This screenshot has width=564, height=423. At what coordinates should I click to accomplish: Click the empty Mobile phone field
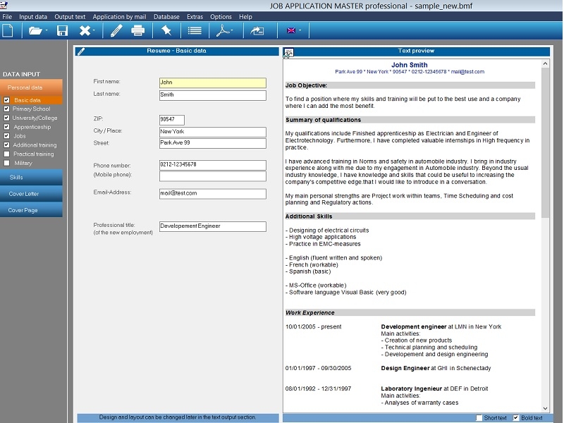pos(213,176)
